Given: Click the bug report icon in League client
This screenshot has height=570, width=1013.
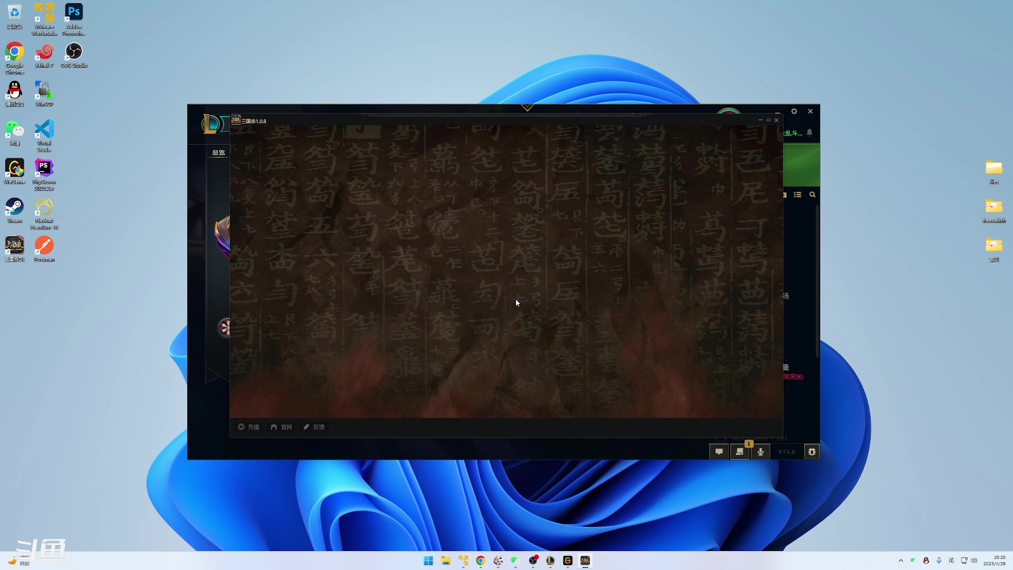Looking at the screenshot, I should (x=811, y=452).
